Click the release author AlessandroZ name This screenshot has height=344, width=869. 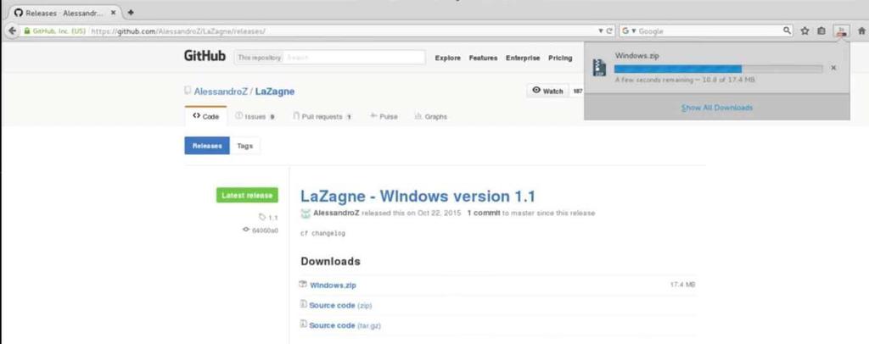tap(336, 213)
